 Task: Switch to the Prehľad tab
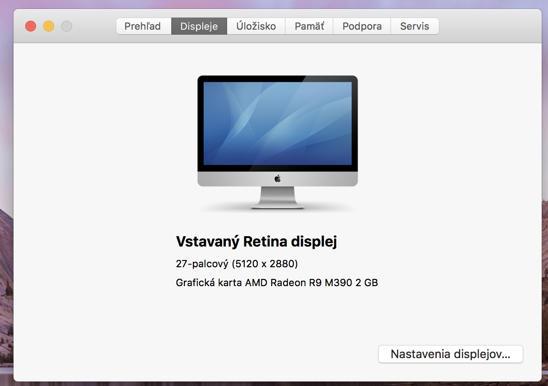(143, 26)
